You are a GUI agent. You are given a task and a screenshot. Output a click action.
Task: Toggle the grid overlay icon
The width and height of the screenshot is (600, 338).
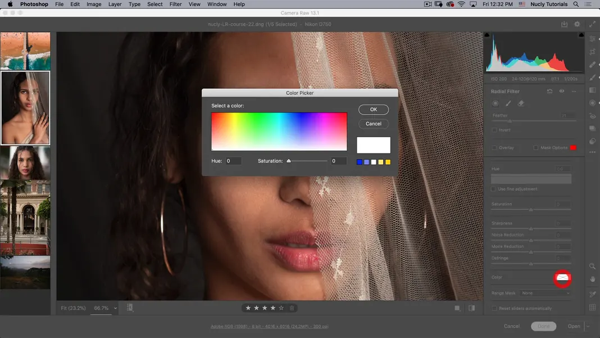point(592,307)
